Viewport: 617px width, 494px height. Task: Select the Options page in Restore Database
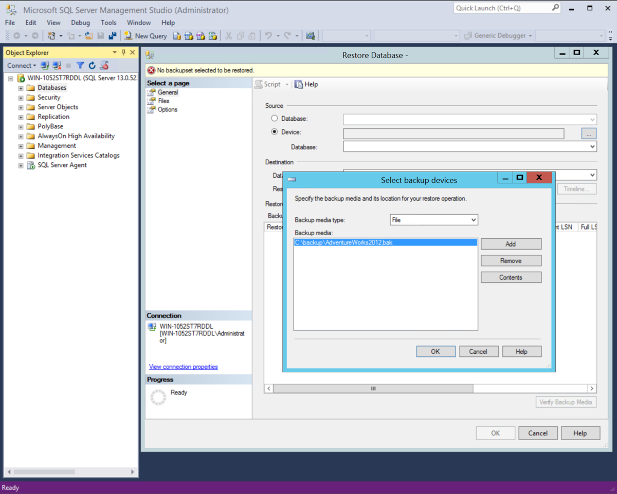pyautogui.click(x=168, y=109)
